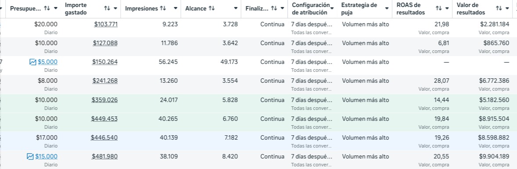This screenshot has height=169, width=517.
Task: Click the 3.728 reach value
Action: tap(230, 24)
